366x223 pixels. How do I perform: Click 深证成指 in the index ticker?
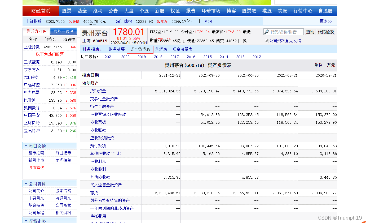click(x=124, y=22)
